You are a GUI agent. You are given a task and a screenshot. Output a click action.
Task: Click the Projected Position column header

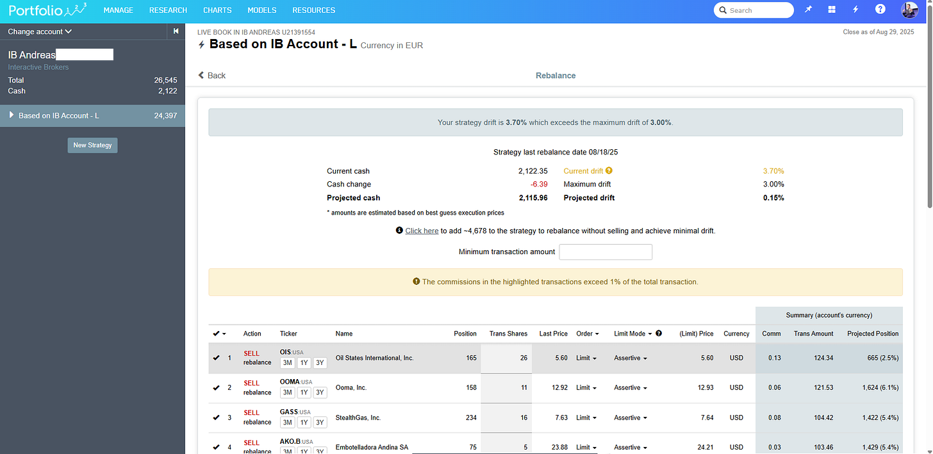pos(873,334)
